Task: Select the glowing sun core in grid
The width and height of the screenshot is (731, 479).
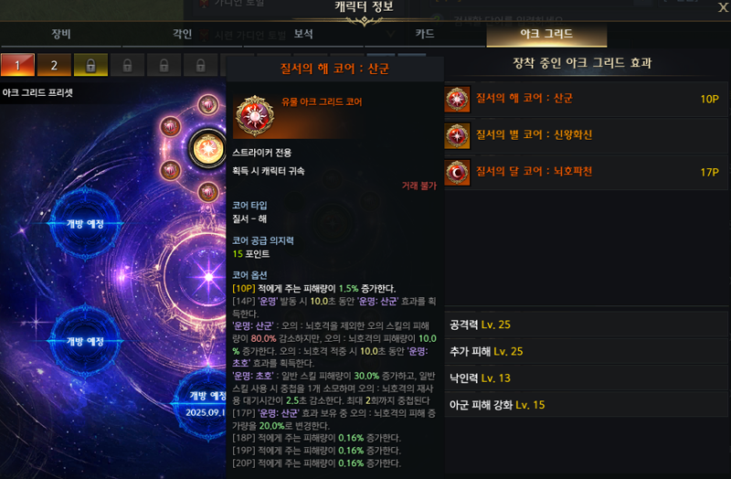Action: [x=207, y=149]
